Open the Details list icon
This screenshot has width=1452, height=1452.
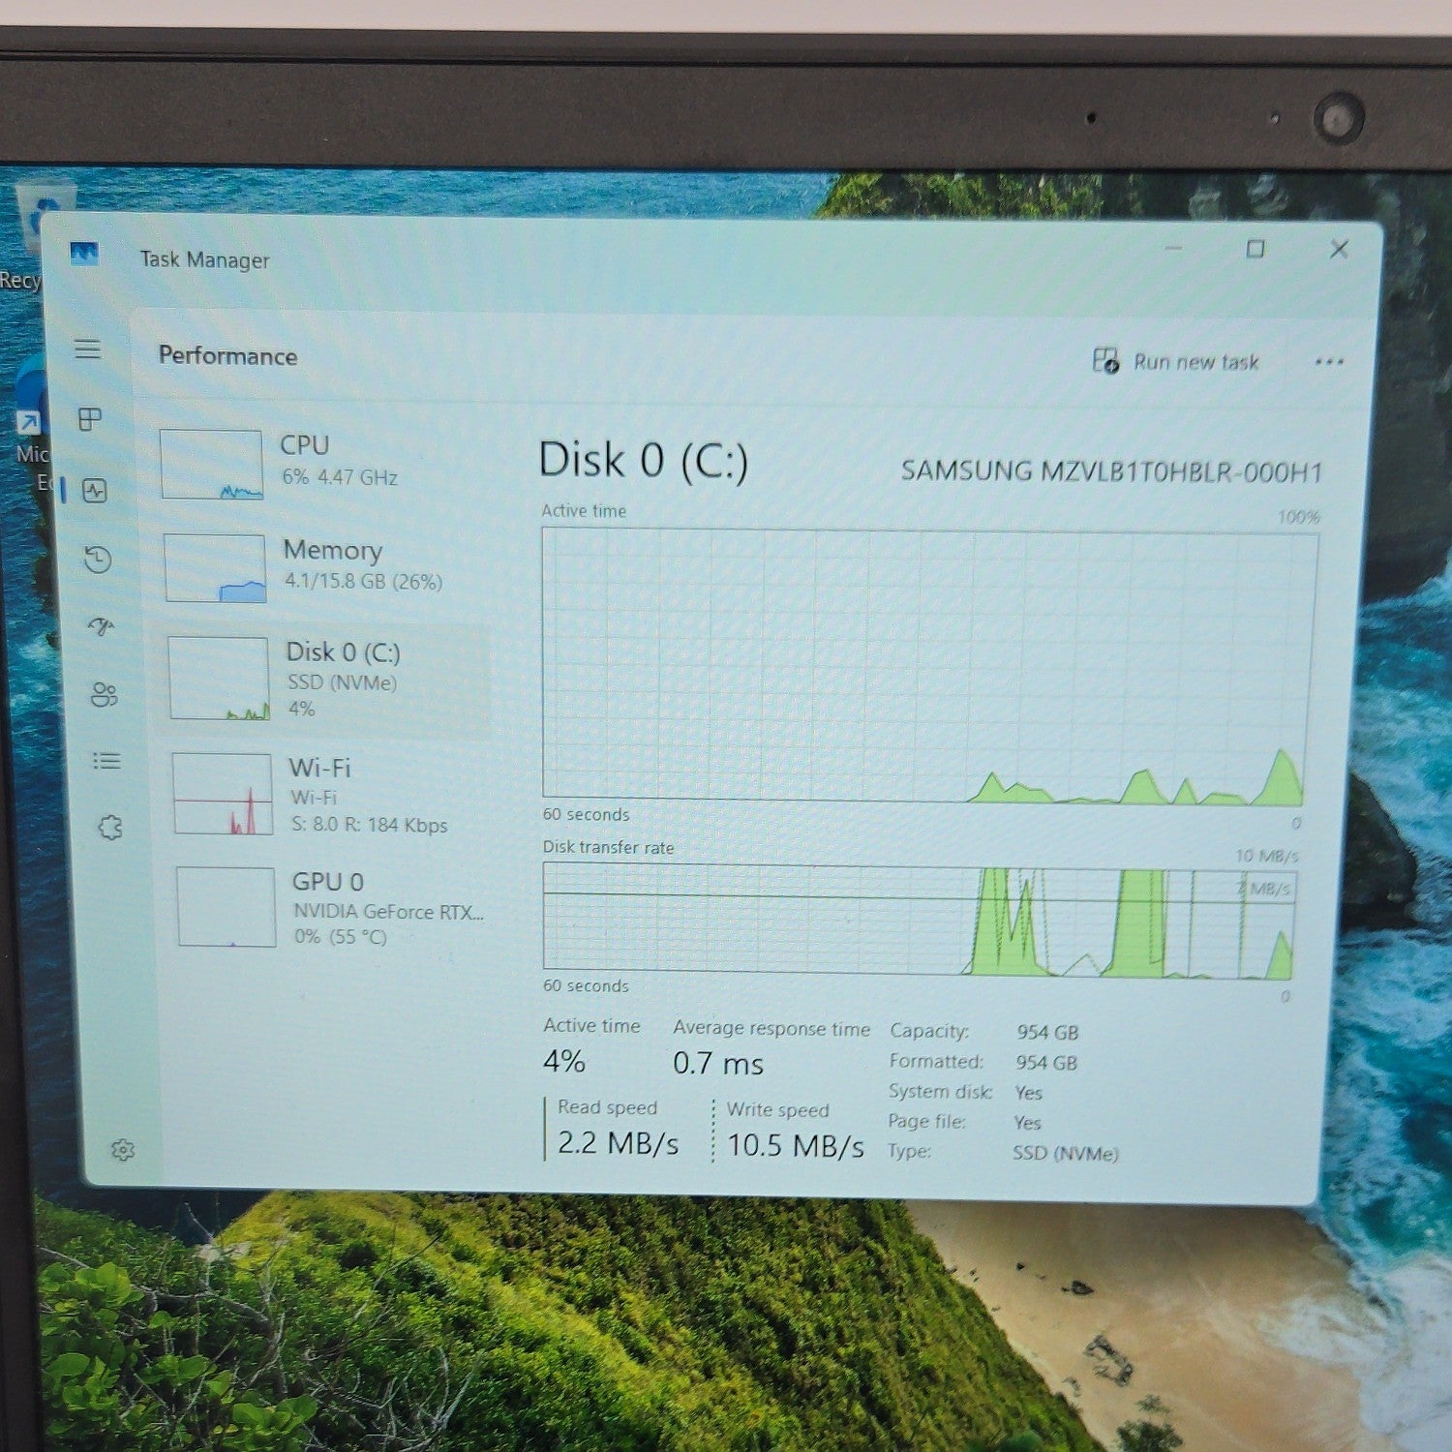pyautogui.click(x=106, y=761)
